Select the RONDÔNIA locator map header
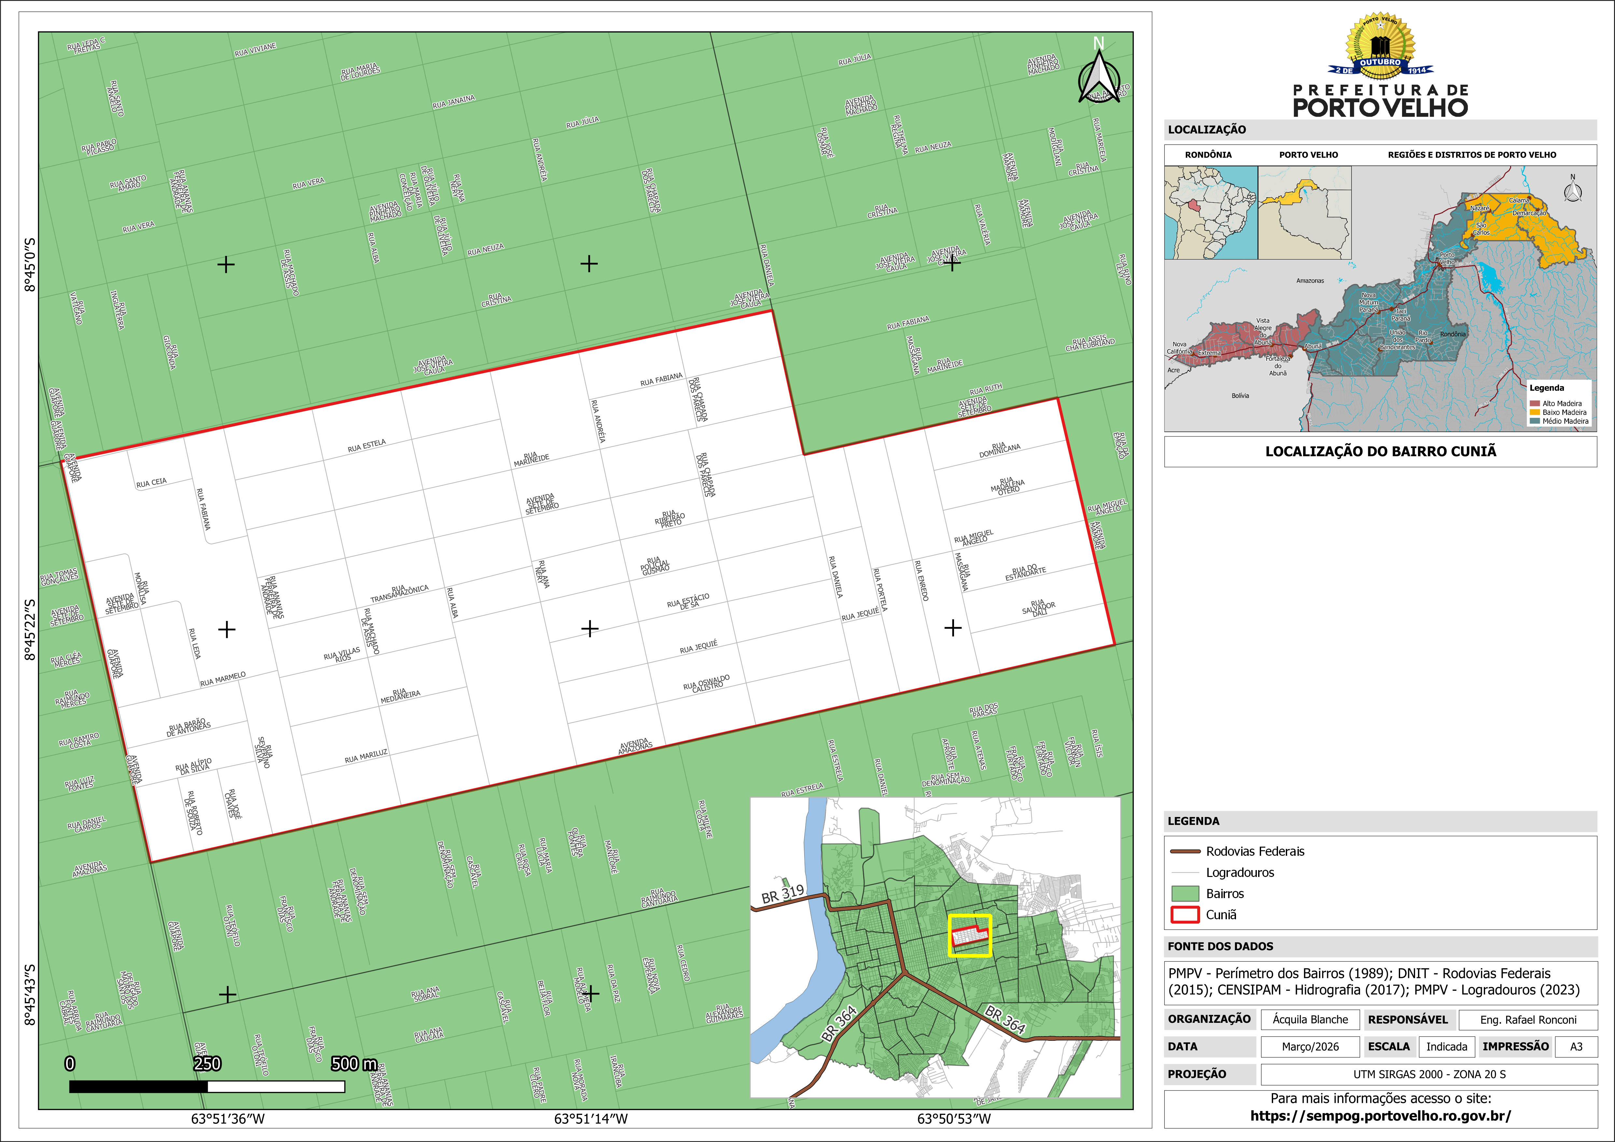 click(1208, 155)
